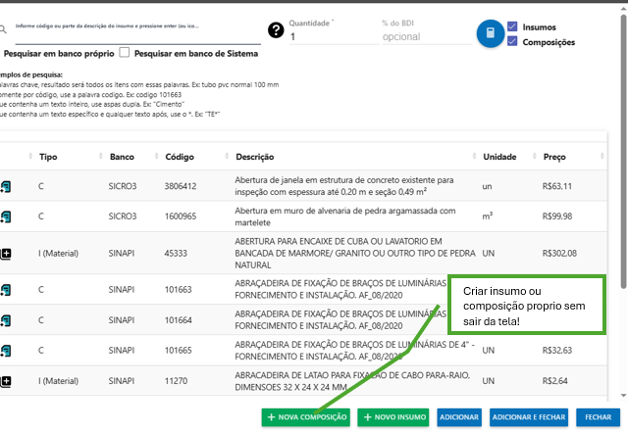
Task: Click SINAPI cell in row 45333
Action: [x=122, y=253]
